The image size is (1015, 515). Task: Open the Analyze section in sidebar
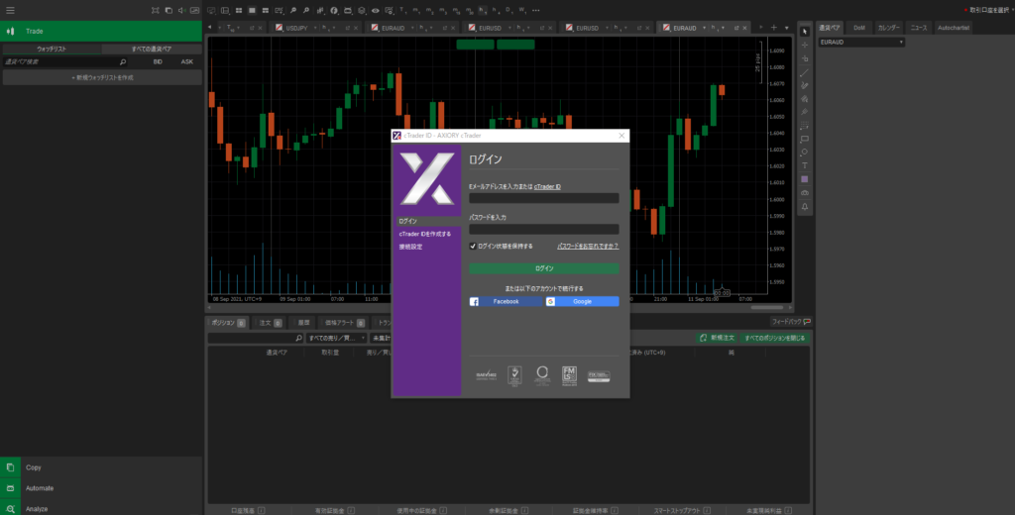(x=101, y=508)
